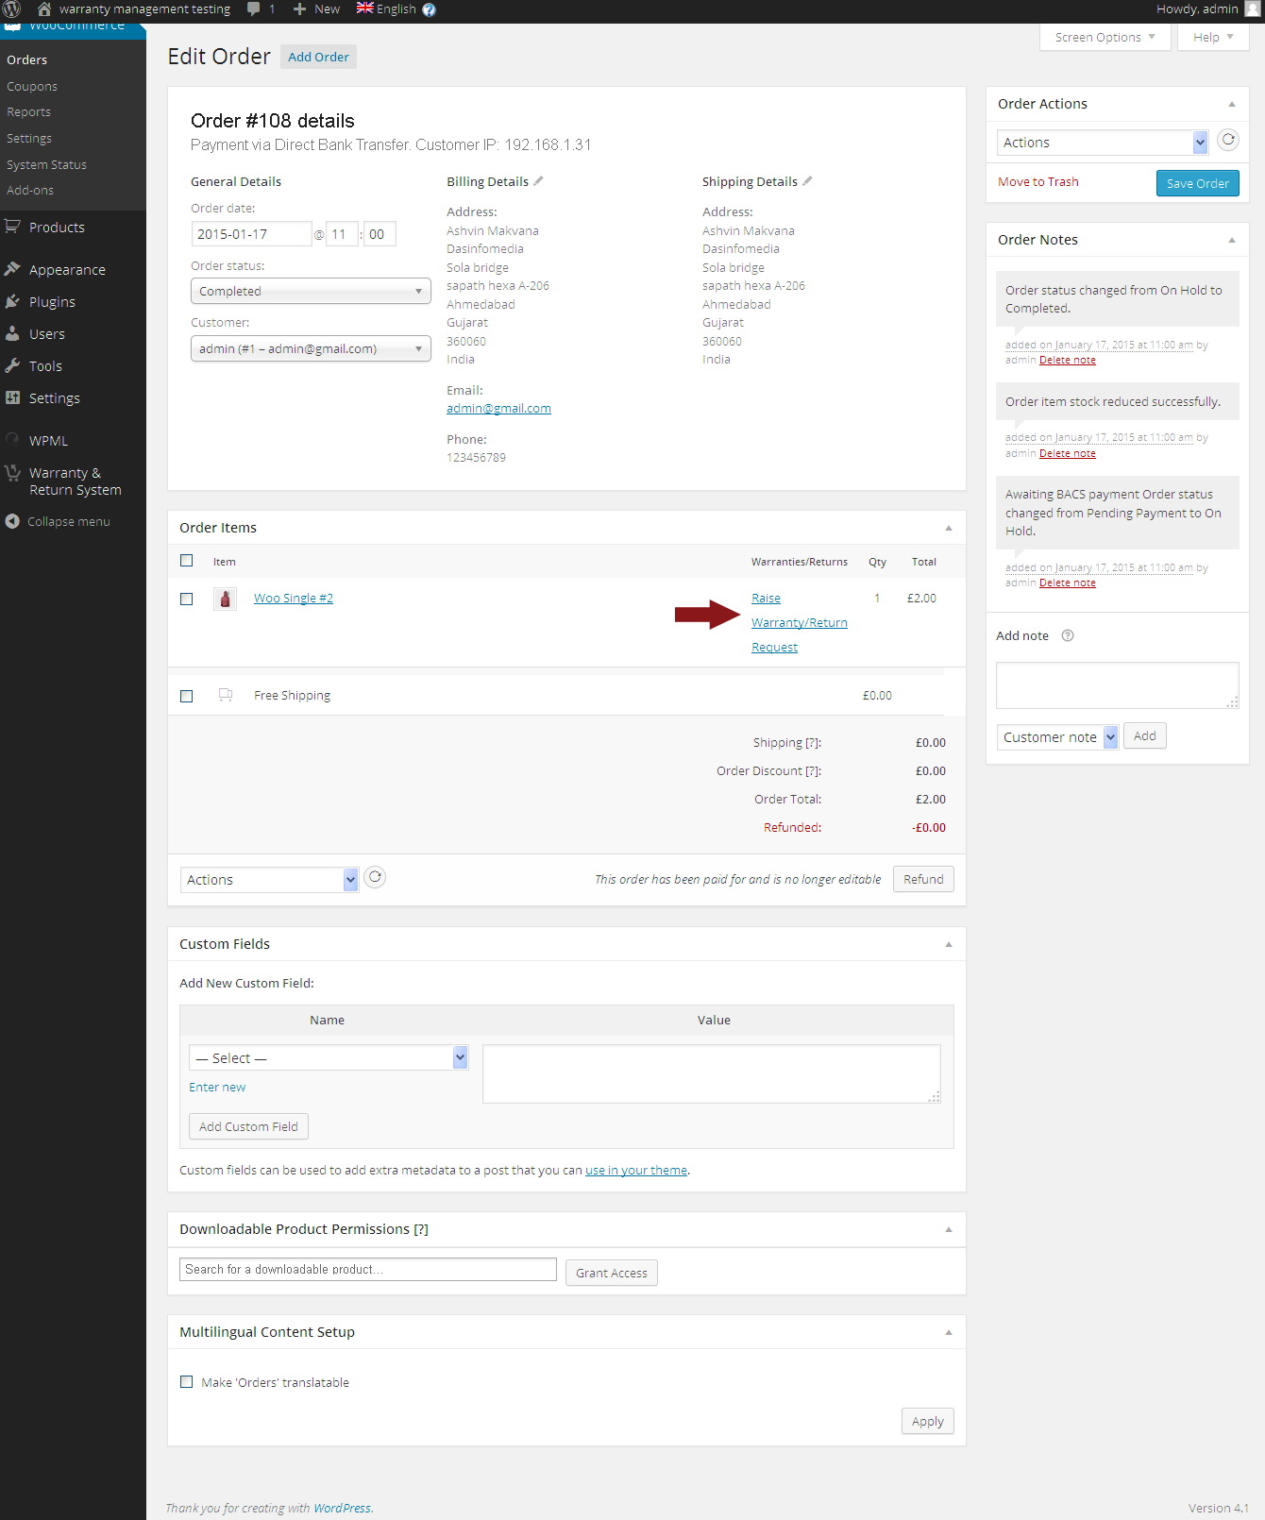This screenshot has width=1265, height=1520.
Task: Open the Order status dropdown
Action: point(311,291)
